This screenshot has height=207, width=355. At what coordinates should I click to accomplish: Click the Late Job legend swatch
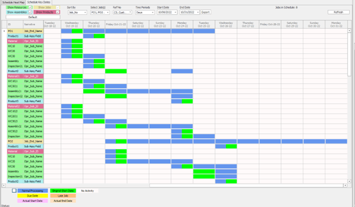[63, 196]
